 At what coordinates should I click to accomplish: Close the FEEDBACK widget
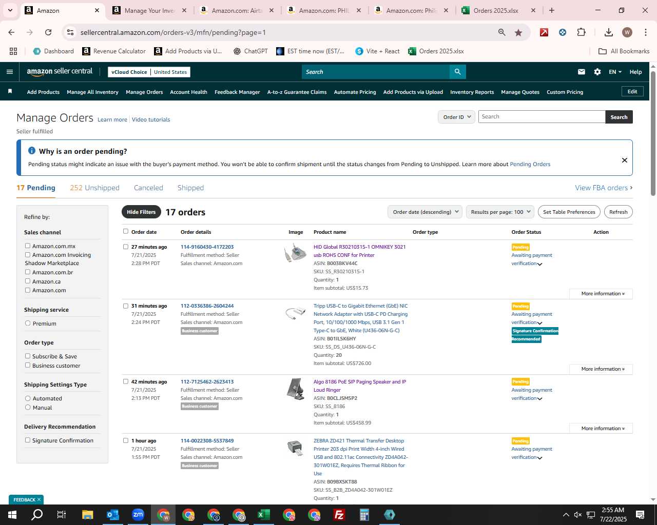(x=38, y=499)
